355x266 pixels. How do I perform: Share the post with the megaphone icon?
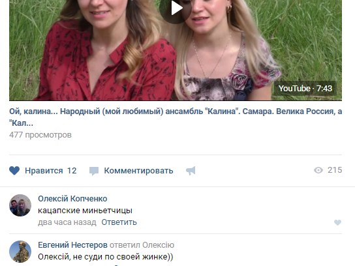pos(191,171)
